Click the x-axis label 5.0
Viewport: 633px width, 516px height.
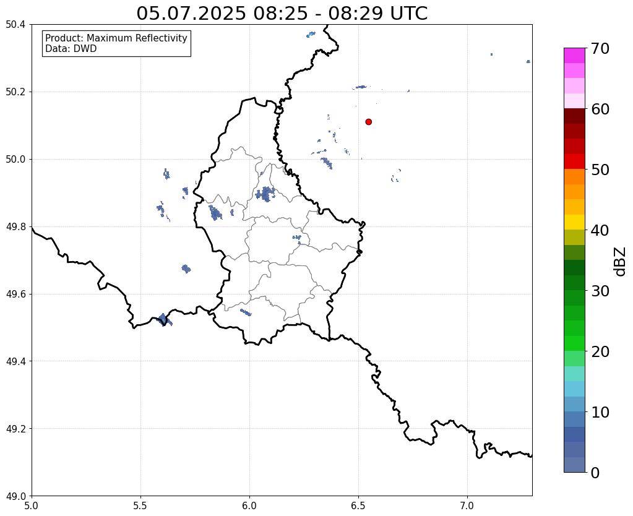pyautogui.click(x=32, y=505)
